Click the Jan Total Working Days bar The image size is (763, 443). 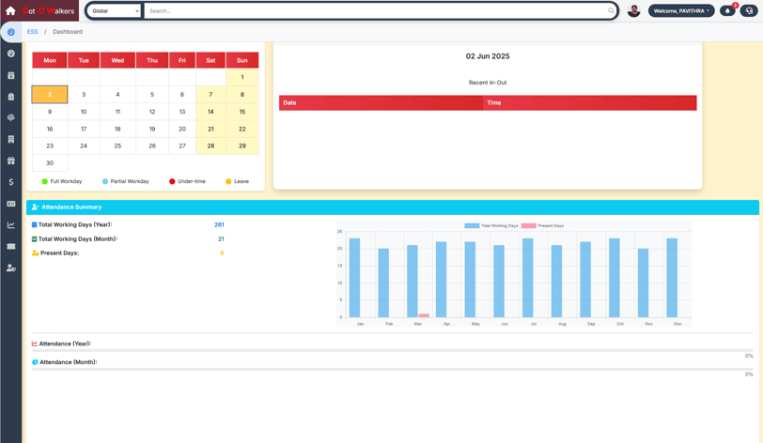click(355, 278)
